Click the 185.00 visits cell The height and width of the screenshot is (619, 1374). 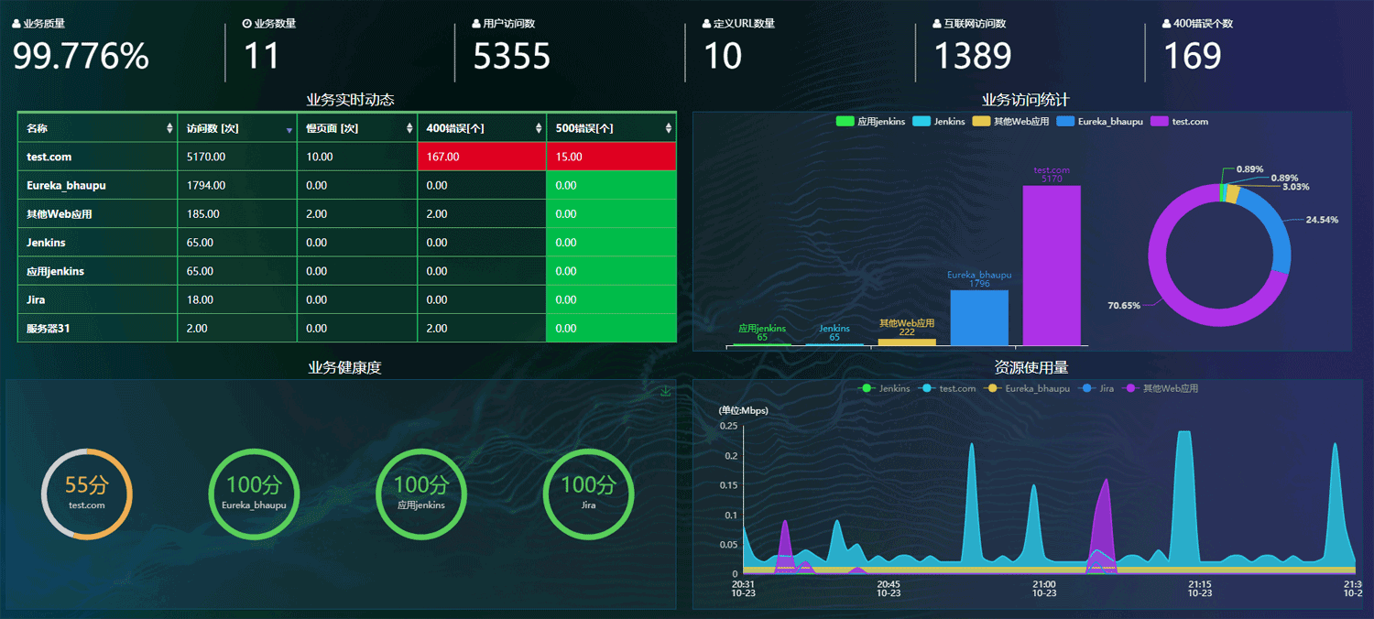coord(237,213)
